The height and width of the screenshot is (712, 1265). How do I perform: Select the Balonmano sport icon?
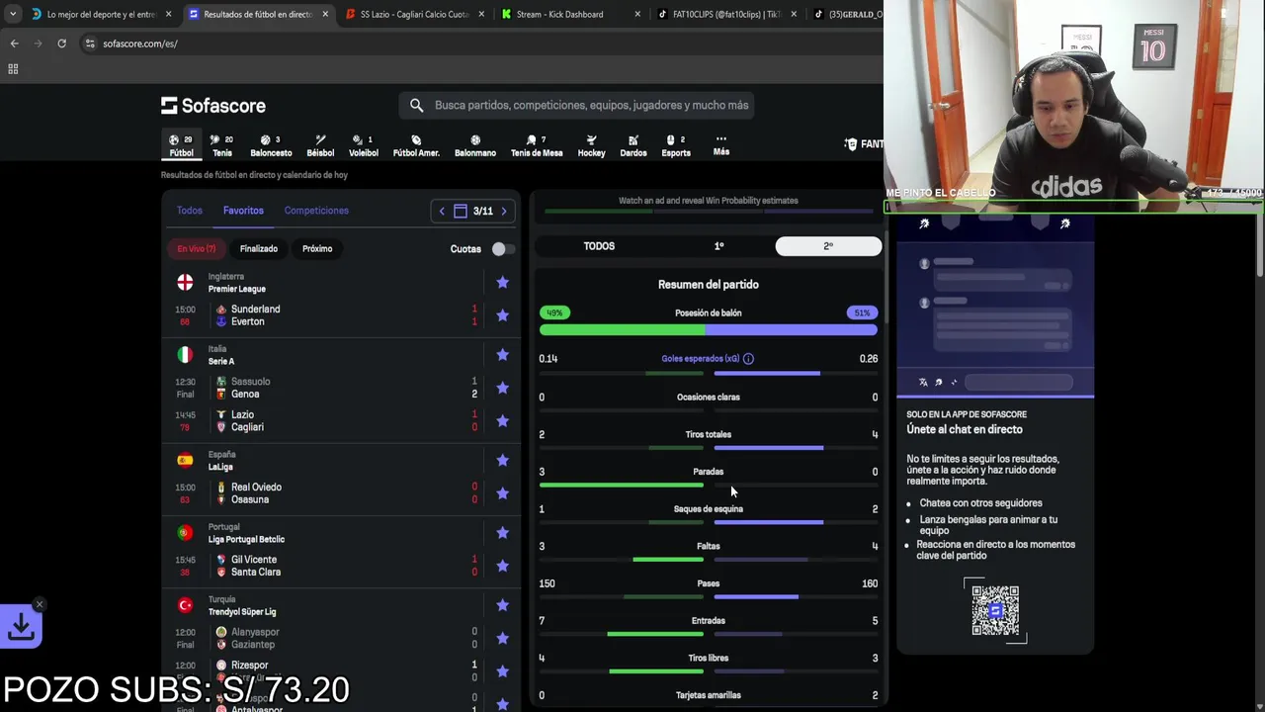(475, 145)
